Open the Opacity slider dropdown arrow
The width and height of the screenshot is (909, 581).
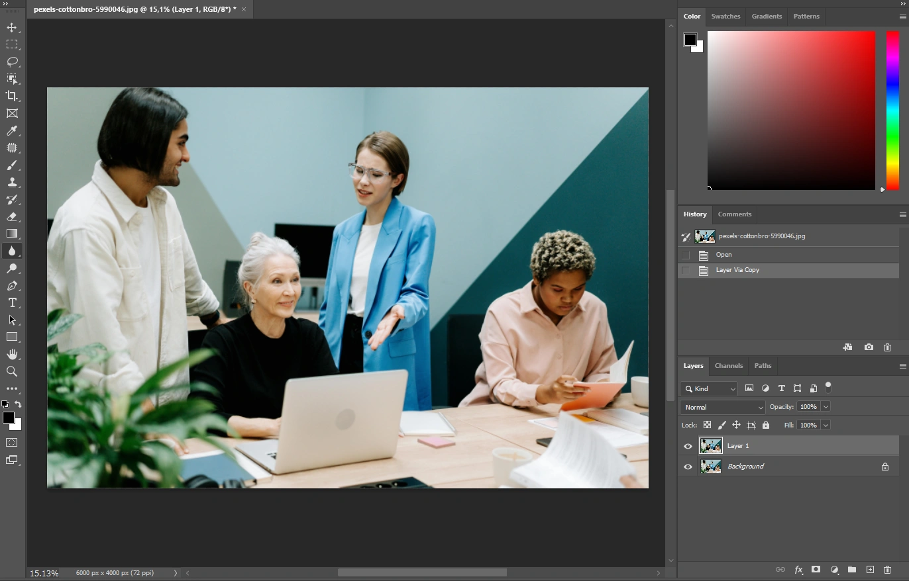coord(826,407)
